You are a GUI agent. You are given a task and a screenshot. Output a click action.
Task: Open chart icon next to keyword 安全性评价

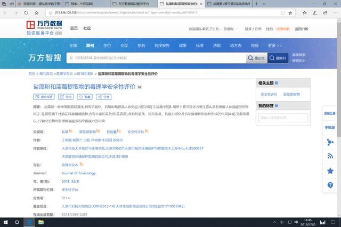(x=147, y=131)
